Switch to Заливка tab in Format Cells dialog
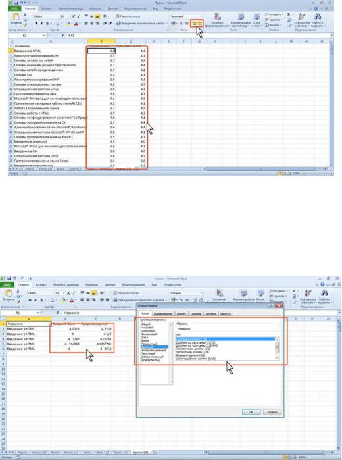This screenshot has width=342, height=460. tap(210, 314)
